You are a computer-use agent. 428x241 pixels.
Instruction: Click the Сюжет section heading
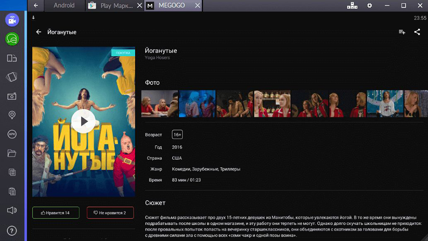155,203
